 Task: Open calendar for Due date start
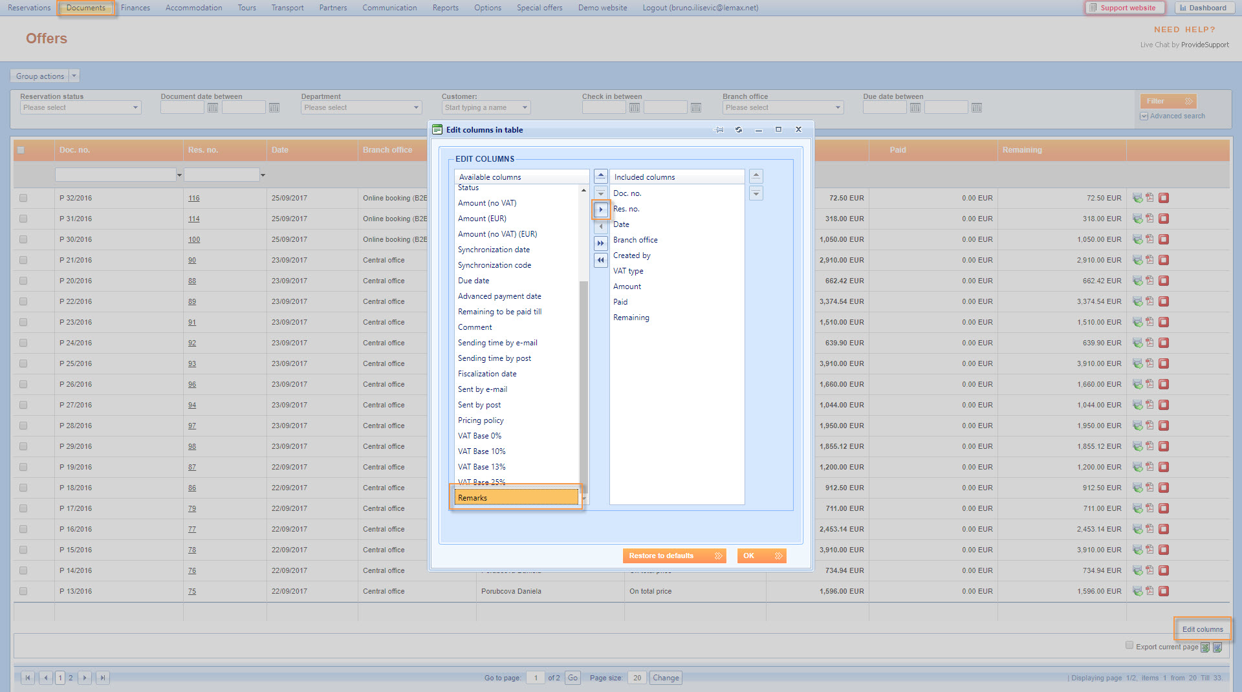click(x=915, y=107)
